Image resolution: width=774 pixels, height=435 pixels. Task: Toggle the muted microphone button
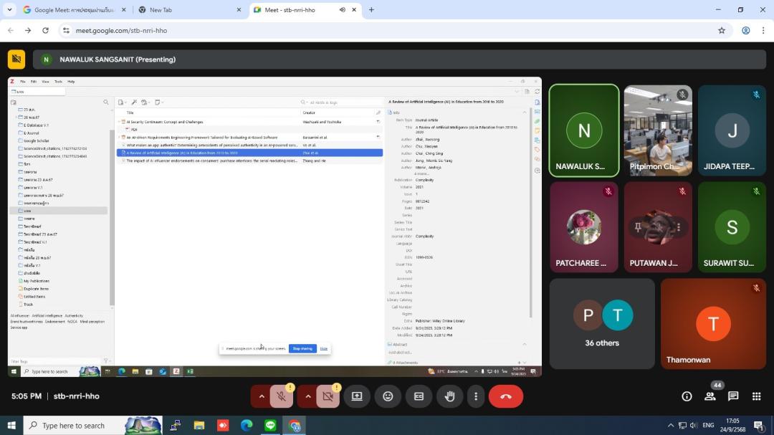pyautogui.click(x=282, y=396)
